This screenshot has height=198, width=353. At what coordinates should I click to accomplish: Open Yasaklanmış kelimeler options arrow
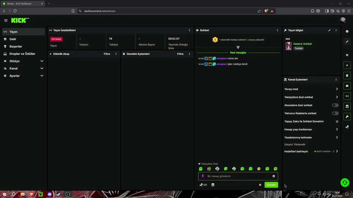pos(337,137)
